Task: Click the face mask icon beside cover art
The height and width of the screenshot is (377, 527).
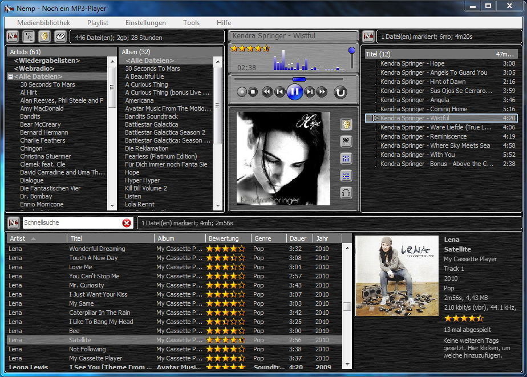Action: click(346, 124)
